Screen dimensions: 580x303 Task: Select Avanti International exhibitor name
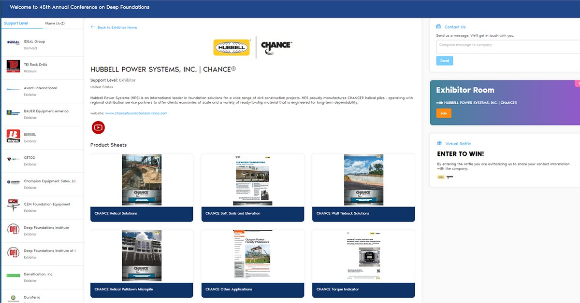tap(40, 88)
